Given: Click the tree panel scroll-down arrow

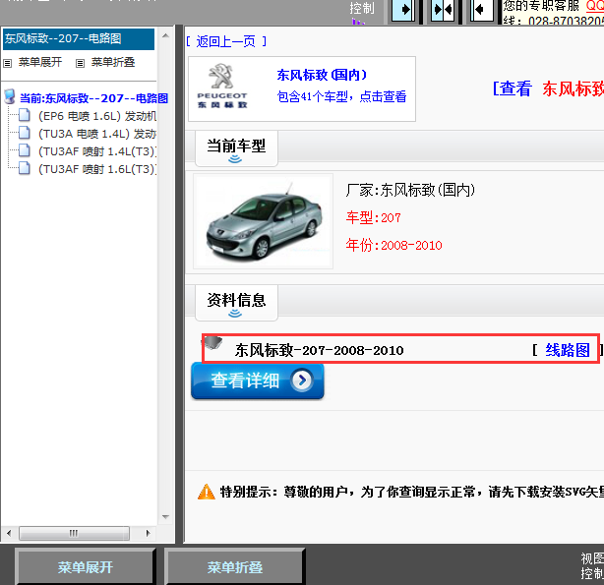Looking at the screenshot, I should (x=165, y=517).
